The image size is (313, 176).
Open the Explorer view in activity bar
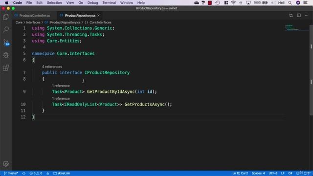pos(6,17)
